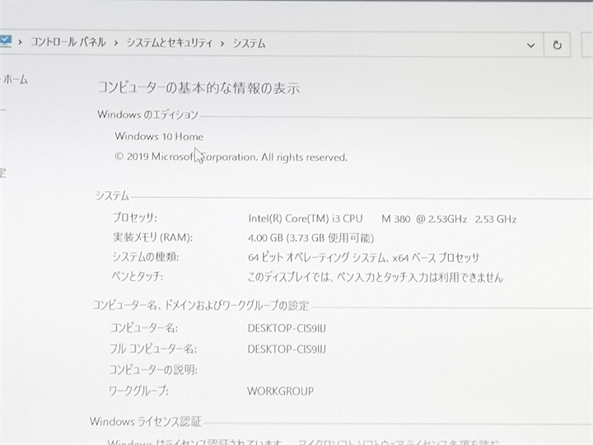
Task: Select the Intel Core i3 processor value
Action: click(382, 218)
